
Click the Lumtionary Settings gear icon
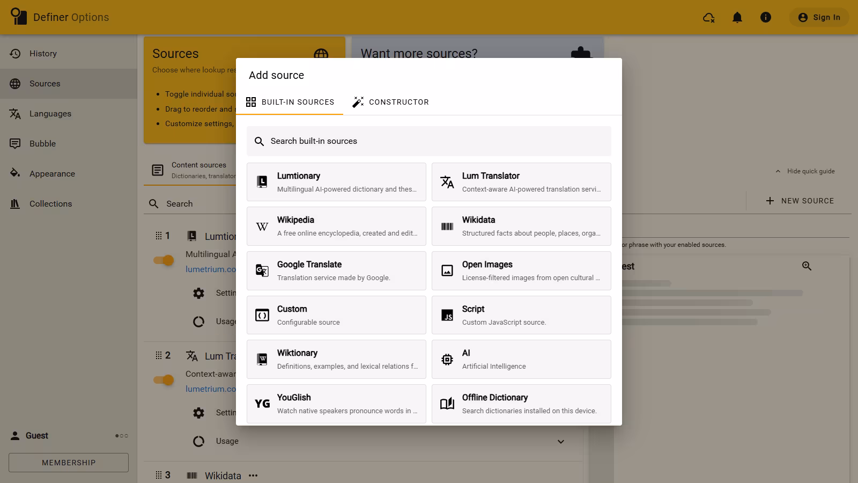click(x=199, y=293)
